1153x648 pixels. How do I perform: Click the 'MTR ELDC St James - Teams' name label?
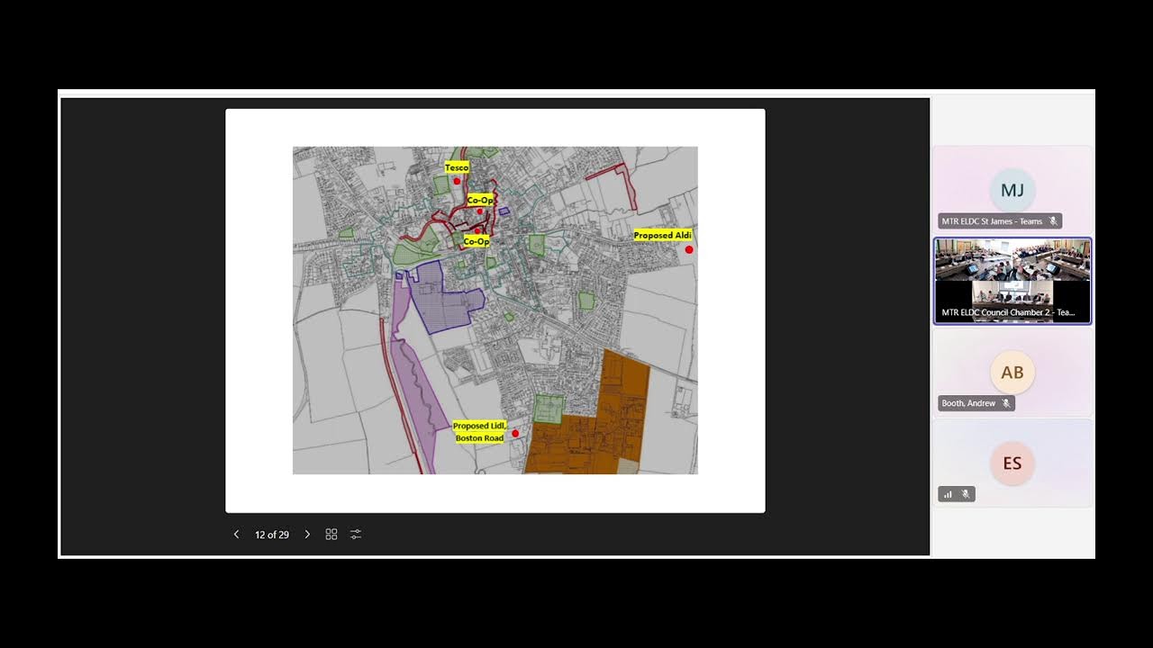(992, 221)
